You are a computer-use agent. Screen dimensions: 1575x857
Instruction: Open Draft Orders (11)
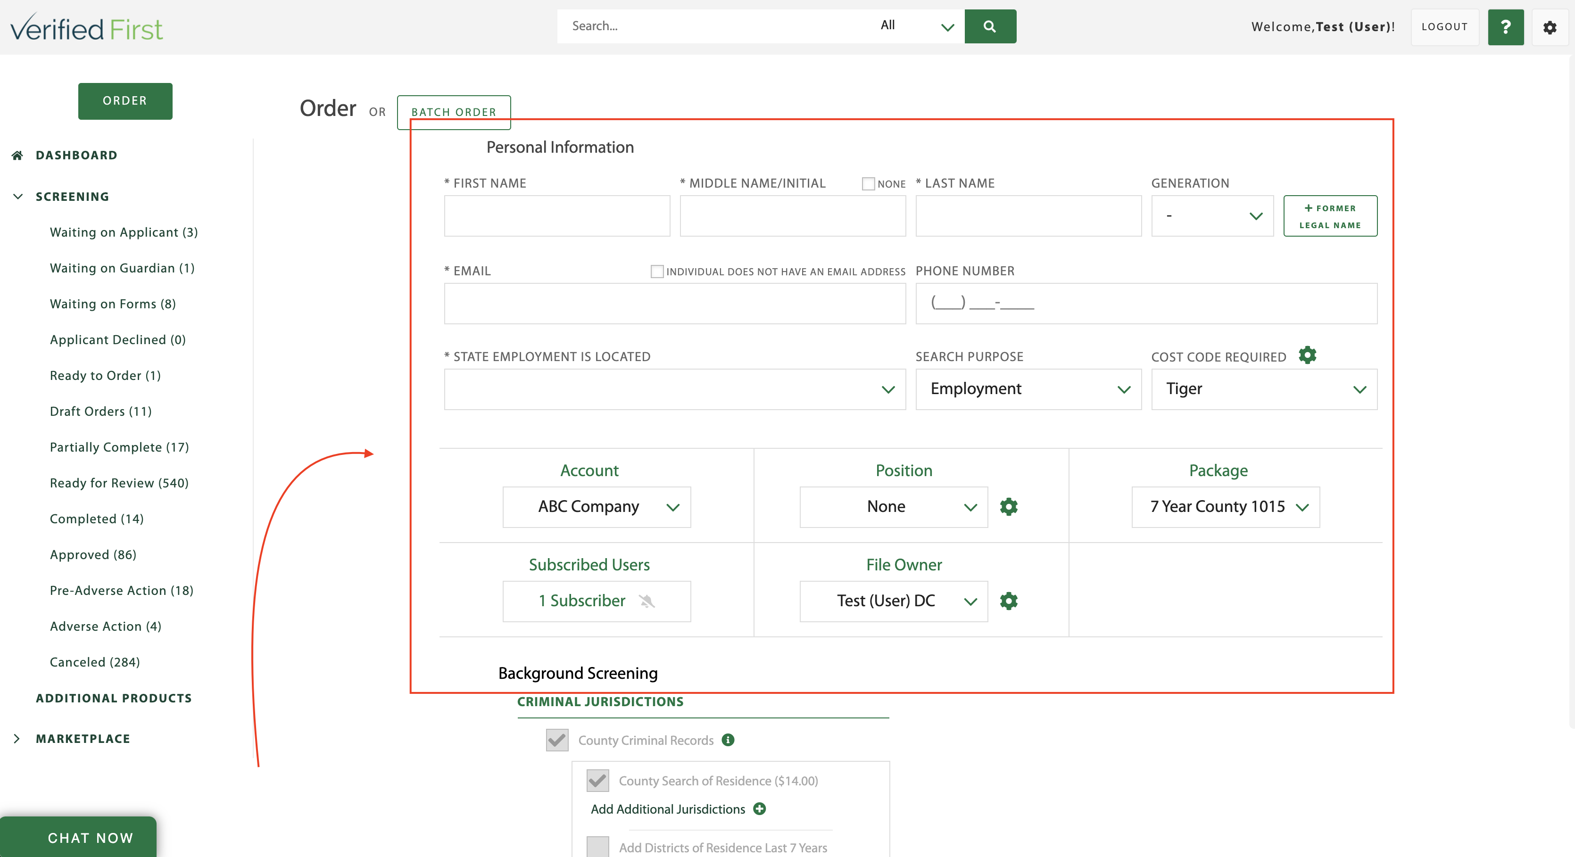101,412
